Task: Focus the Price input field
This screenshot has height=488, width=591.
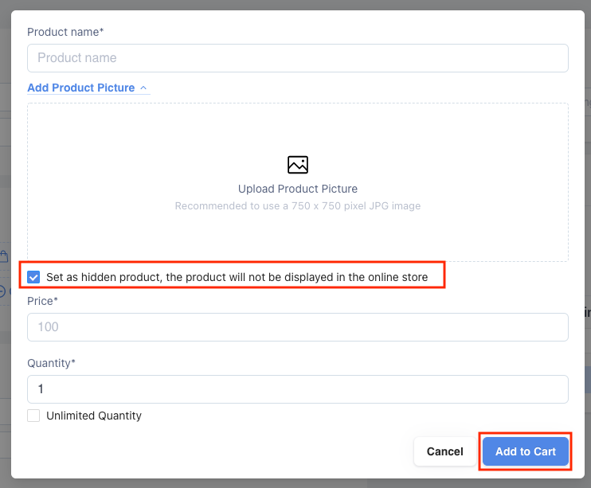Action: (x=297, y=327)
